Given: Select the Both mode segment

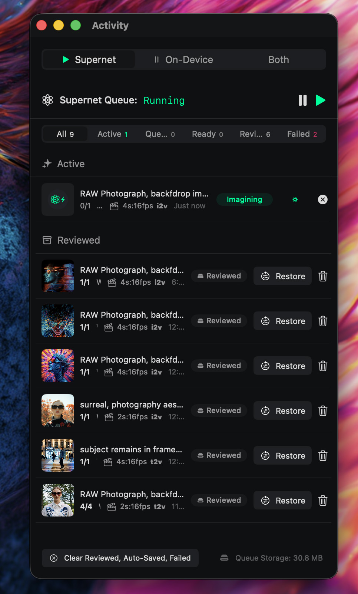Looking at the screenshot, I should point(278,60).
